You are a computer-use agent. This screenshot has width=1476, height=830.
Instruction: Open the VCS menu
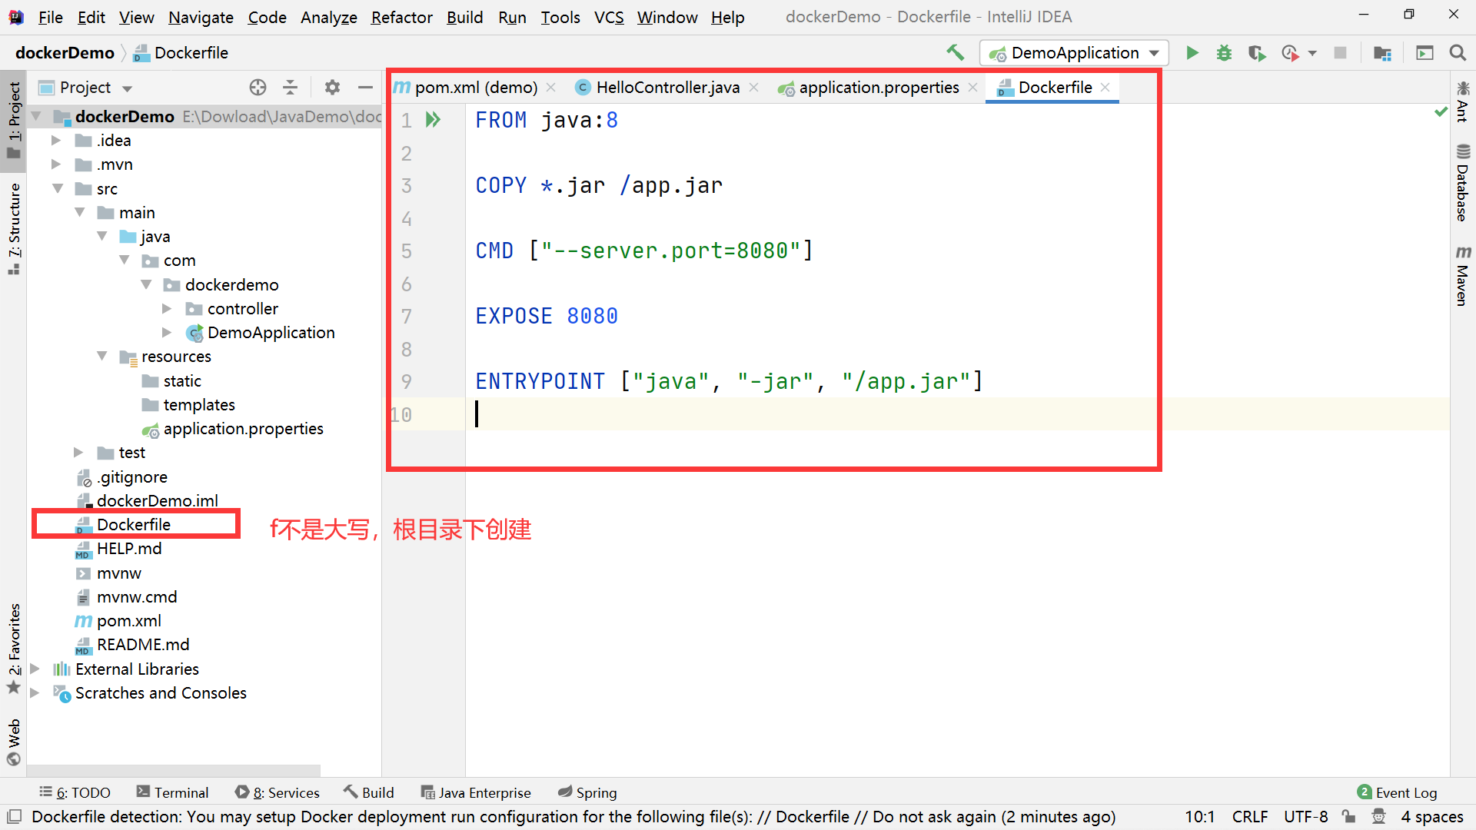(609, 17)
